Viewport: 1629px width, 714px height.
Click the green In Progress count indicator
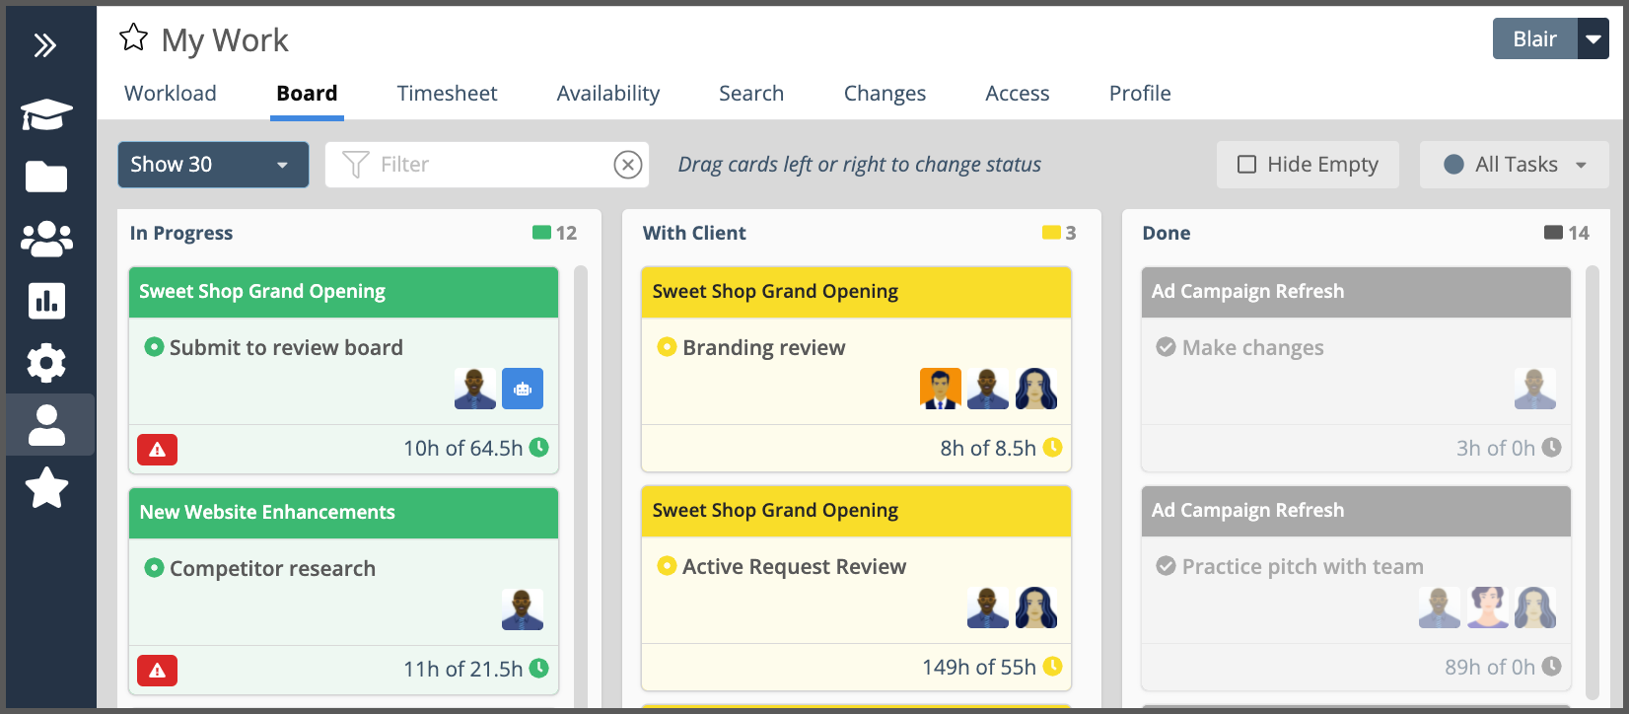coord(555,233)
